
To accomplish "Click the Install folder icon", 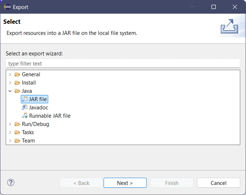I will [x=17, y=83].
